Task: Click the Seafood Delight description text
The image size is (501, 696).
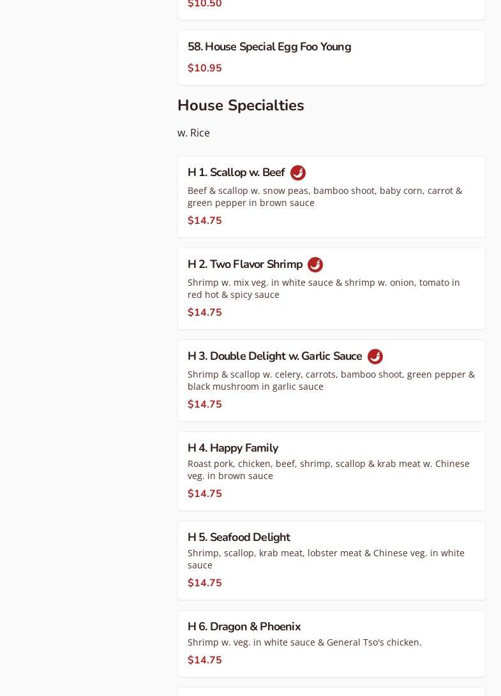Action: (x=325, y=559)
